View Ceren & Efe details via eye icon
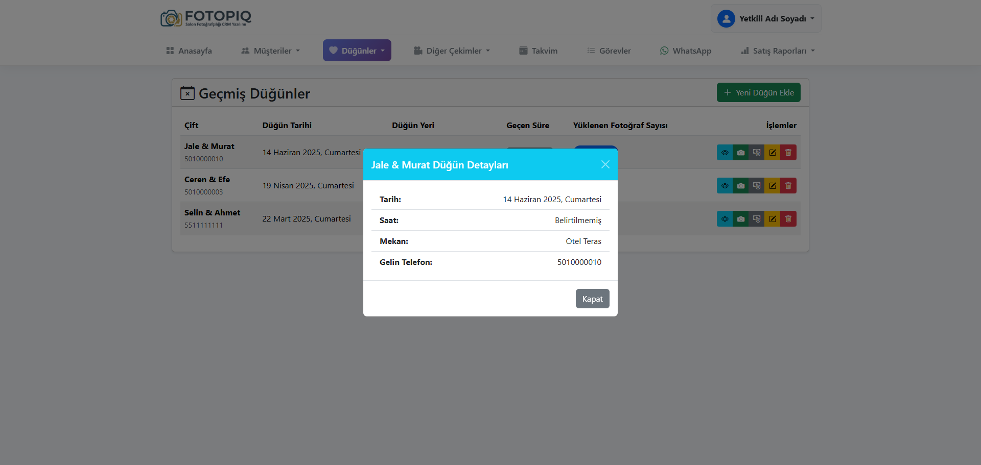 (x=725, y=186)
